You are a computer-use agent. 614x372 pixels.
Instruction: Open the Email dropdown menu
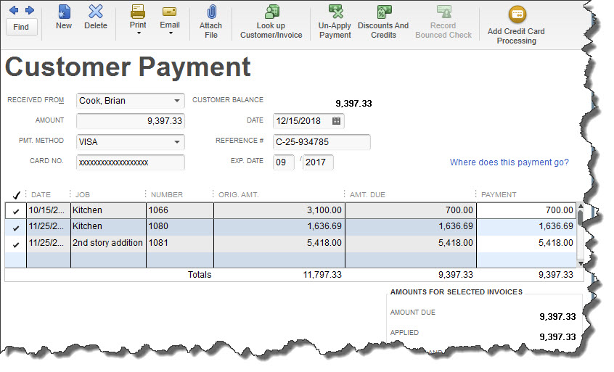(x=170, y=33)
